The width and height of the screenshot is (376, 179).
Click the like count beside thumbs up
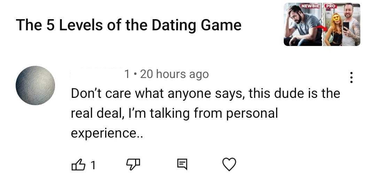click(x=93, y=165)
